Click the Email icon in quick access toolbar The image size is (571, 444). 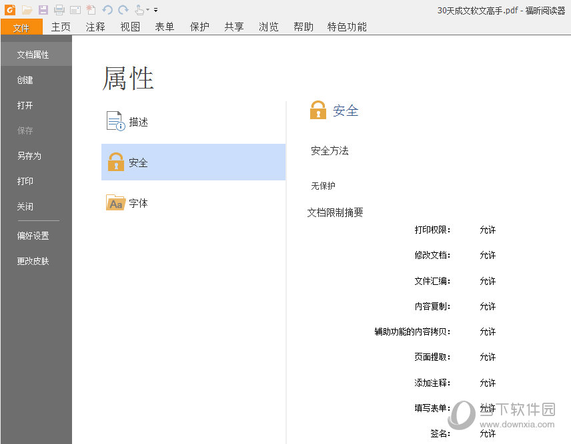(75, 10)
